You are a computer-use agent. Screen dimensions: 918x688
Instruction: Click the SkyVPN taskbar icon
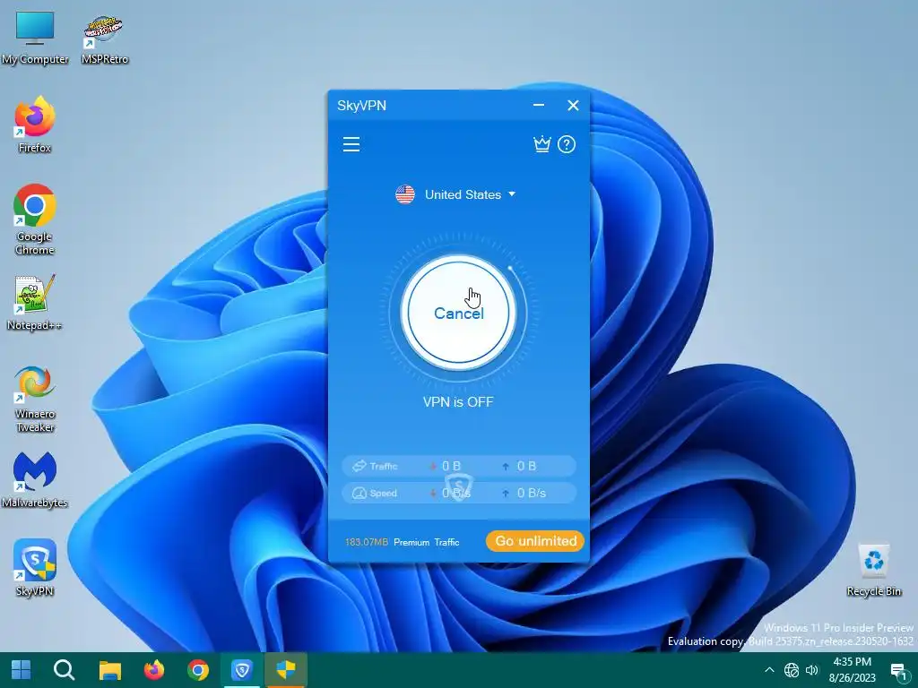(242, 670)
